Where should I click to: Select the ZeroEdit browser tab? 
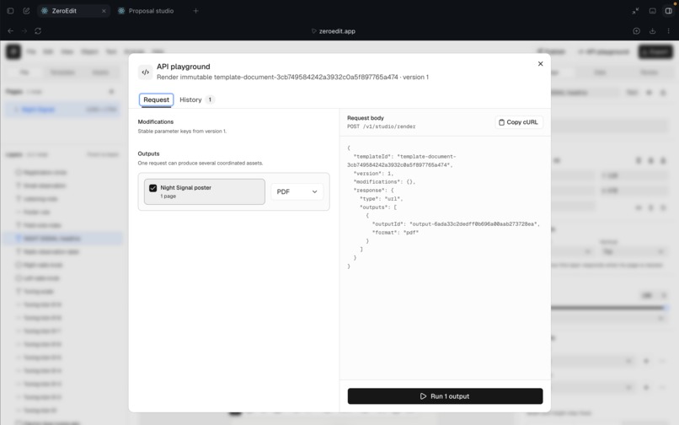tap(73, 11)
